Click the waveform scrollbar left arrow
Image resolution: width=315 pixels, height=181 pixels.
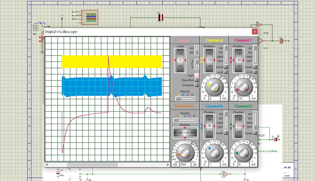(x=47, y=165)
